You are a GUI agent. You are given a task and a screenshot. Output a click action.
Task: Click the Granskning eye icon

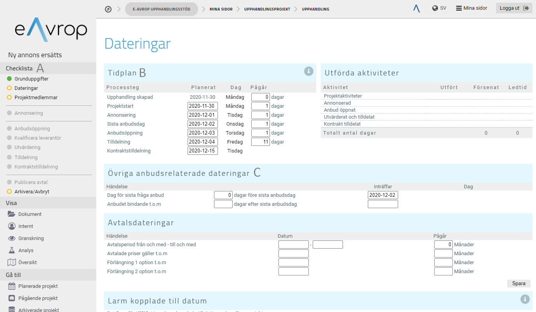click(12, 238)
